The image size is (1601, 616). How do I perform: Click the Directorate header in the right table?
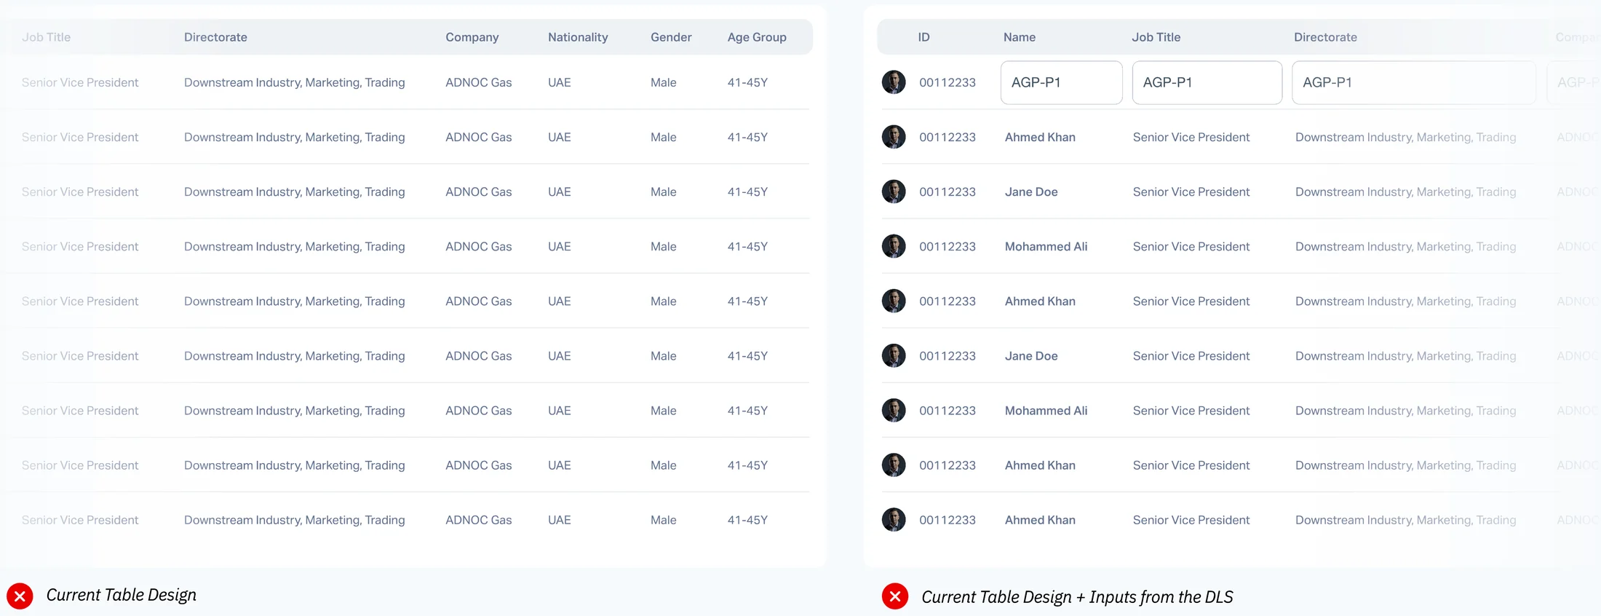coord(1325,37)
